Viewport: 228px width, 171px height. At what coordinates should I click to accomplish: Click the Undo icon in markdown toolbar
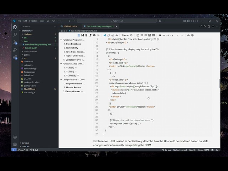pyautogui.click(x=178, y=35)
